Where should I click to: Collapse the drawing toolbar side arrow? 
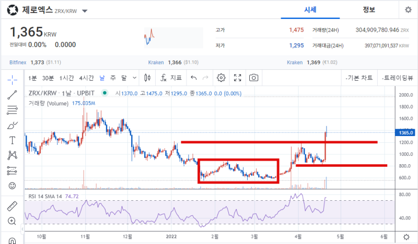22,229
